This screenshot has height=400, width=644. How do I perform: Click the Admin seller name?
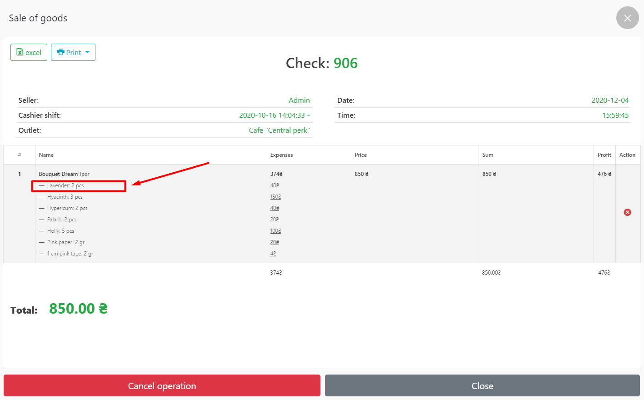299,100
